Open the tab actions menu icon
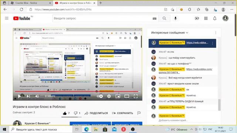Image resolution: width=237 pixels, height=133 pixels. pos(4,3)
